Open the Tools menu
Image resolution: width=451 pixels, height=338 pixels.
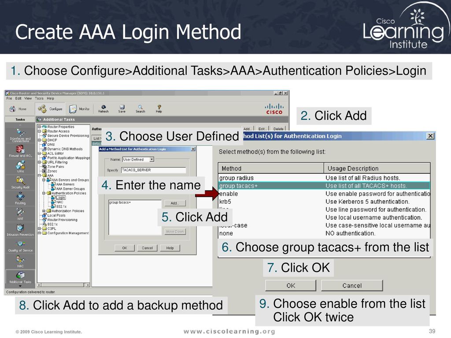(x=39, y=98)
